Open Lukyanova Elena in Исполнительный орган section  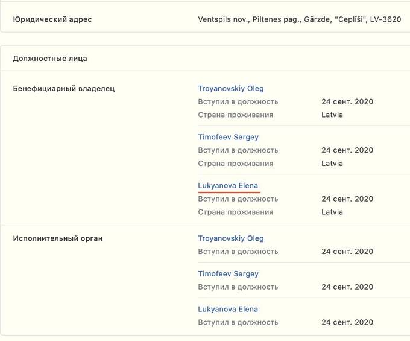228,309
